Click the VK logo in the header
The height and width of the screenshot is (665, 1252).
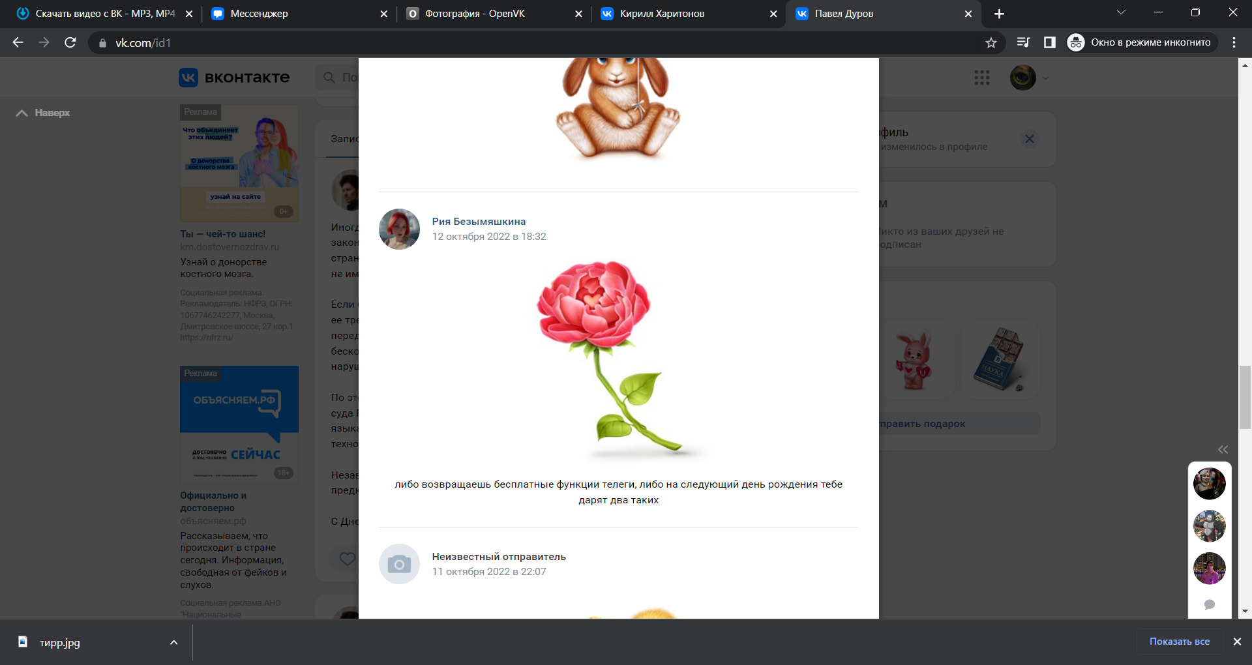click(x=234, y=78)
